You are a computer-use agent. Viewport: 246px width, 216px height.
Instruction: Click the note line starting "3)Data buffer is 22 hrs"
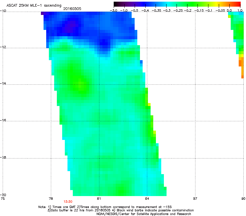(x=120, y=210)
